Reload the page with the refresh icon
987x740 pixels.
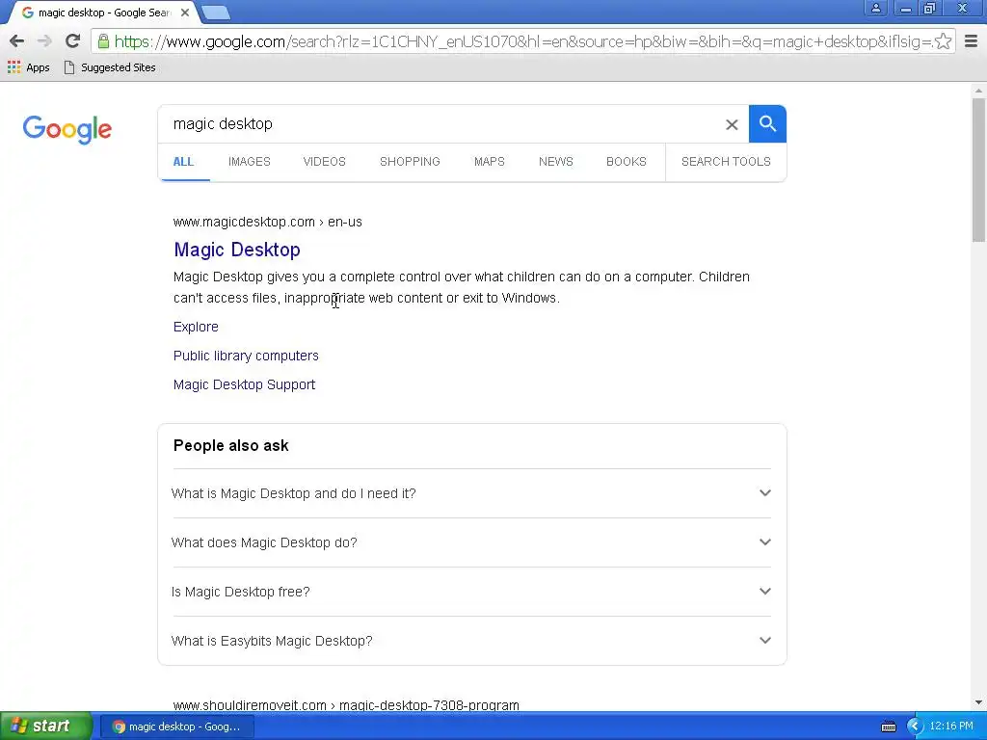pyautogui.click(x=72, y=41)
